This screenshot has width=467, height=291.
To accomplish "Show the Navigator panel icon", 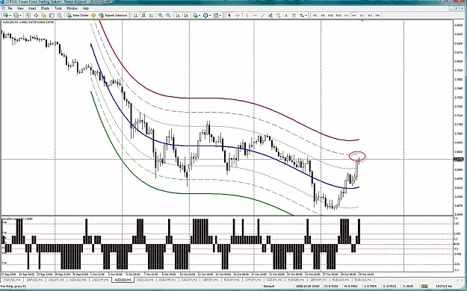I will (43, 15).
